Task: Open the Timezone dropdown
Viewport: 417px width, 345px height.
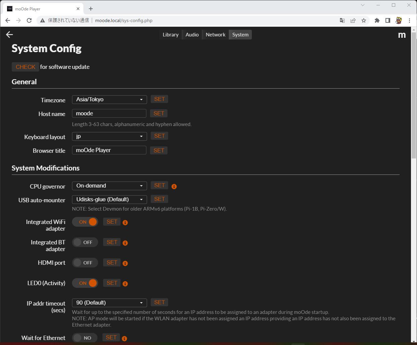Action: click(110, 100)
